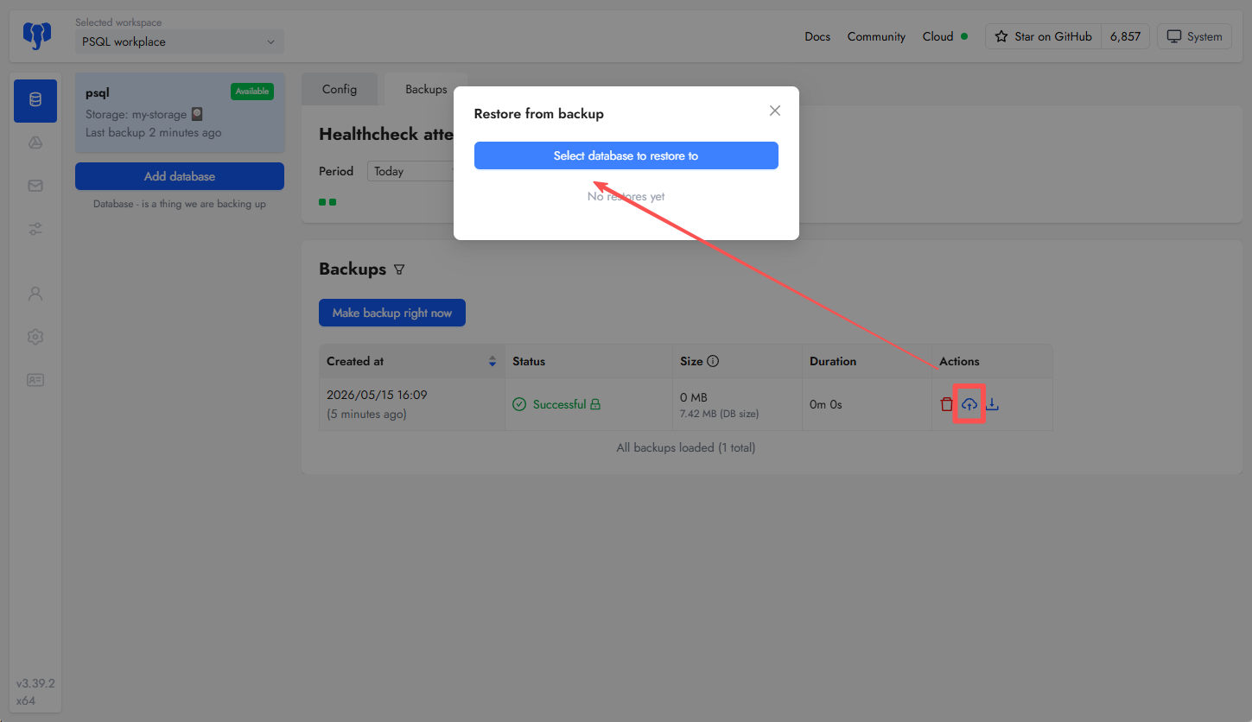Click the Star on GitHub button
1252x722 pixels.
[x=1044, y=36]
